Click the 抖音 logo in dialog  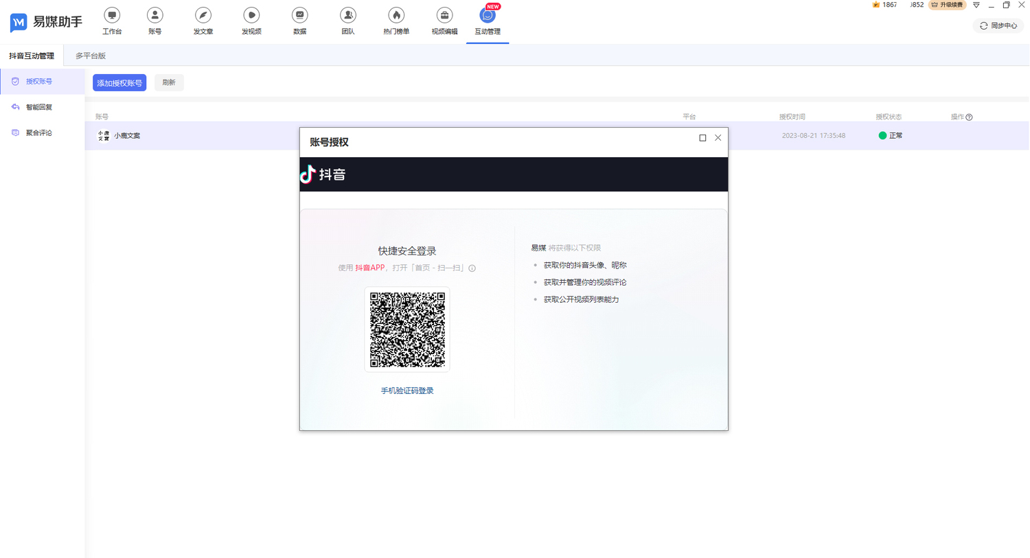(x=323, y=174)
